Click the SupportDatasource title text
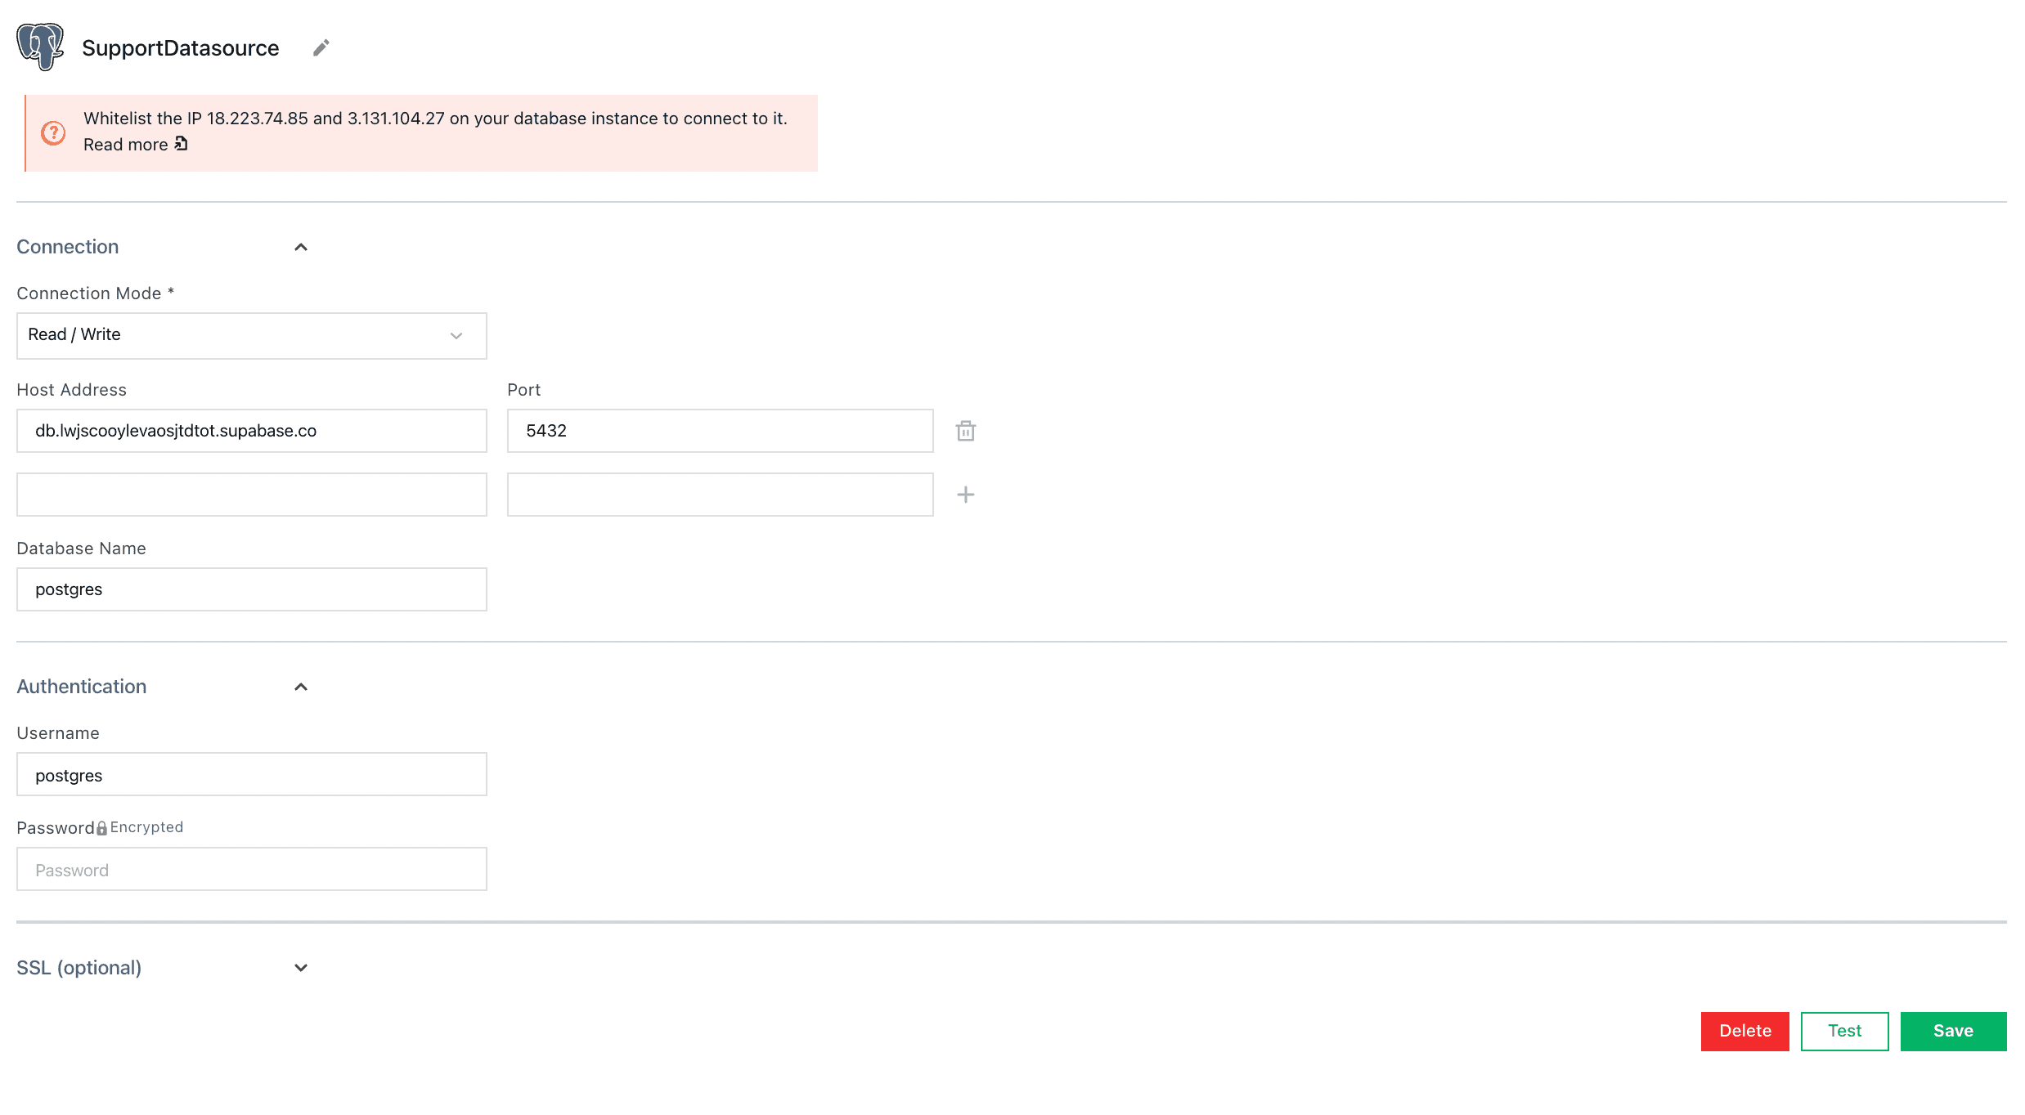The image size is (2025, 1115). coord(180,48)
